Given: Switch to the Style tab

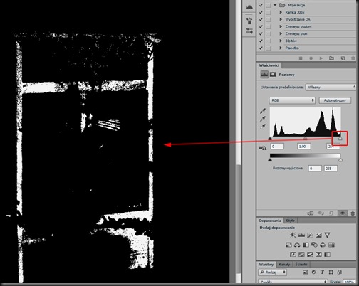Looking at the screenshot, I should 290,221.
